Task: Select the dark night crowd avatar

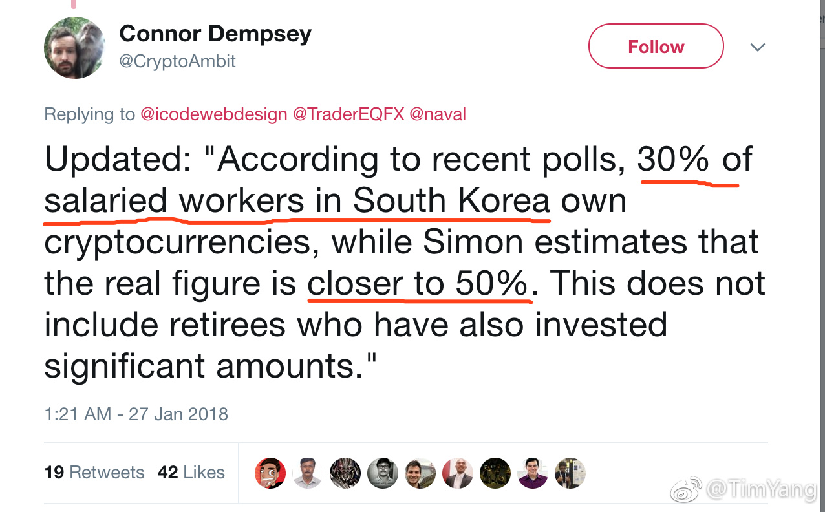Action: pyautogui.click(x=495, y=473)
